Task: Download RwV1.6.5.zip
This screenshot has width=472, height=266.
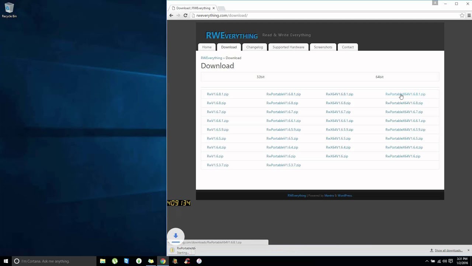Action: pos(216,139)
